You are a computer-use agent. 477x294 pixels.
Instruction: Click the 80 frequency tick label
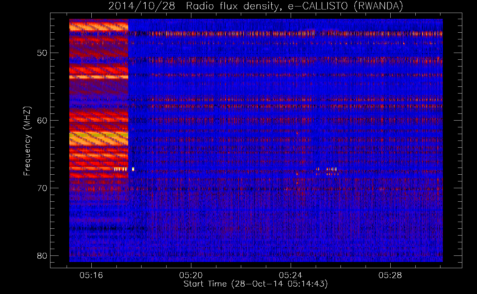(42, 256)
